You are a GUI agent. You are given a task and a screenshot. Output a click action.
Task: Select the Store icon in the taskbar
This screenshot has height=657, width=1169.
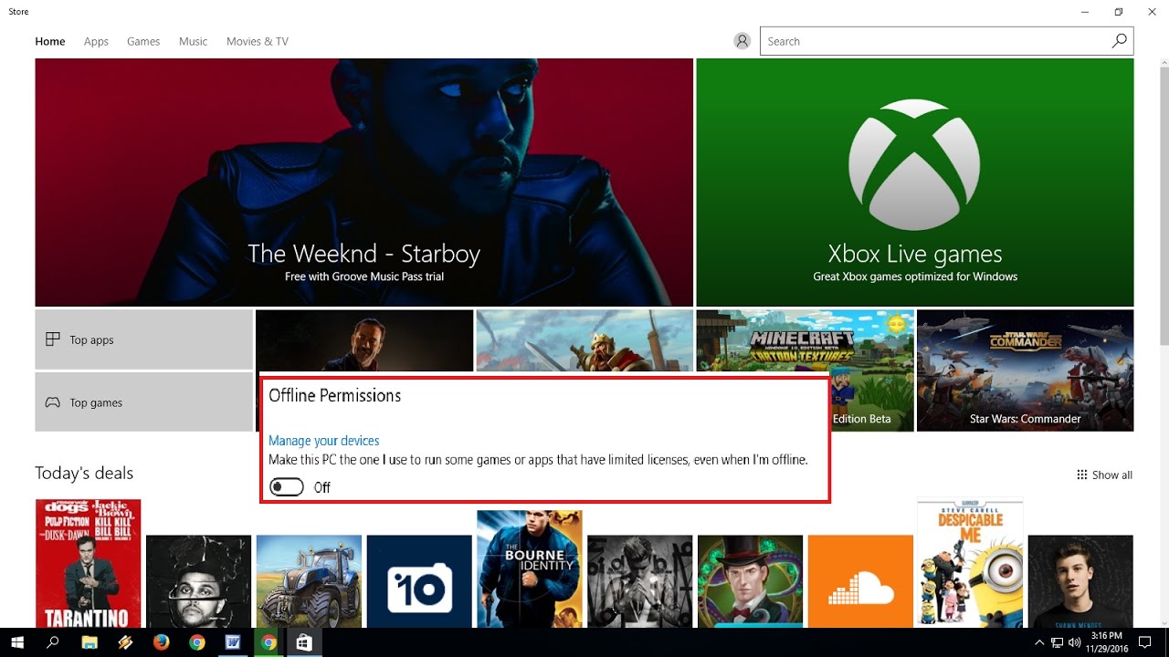tap(304, 642)
